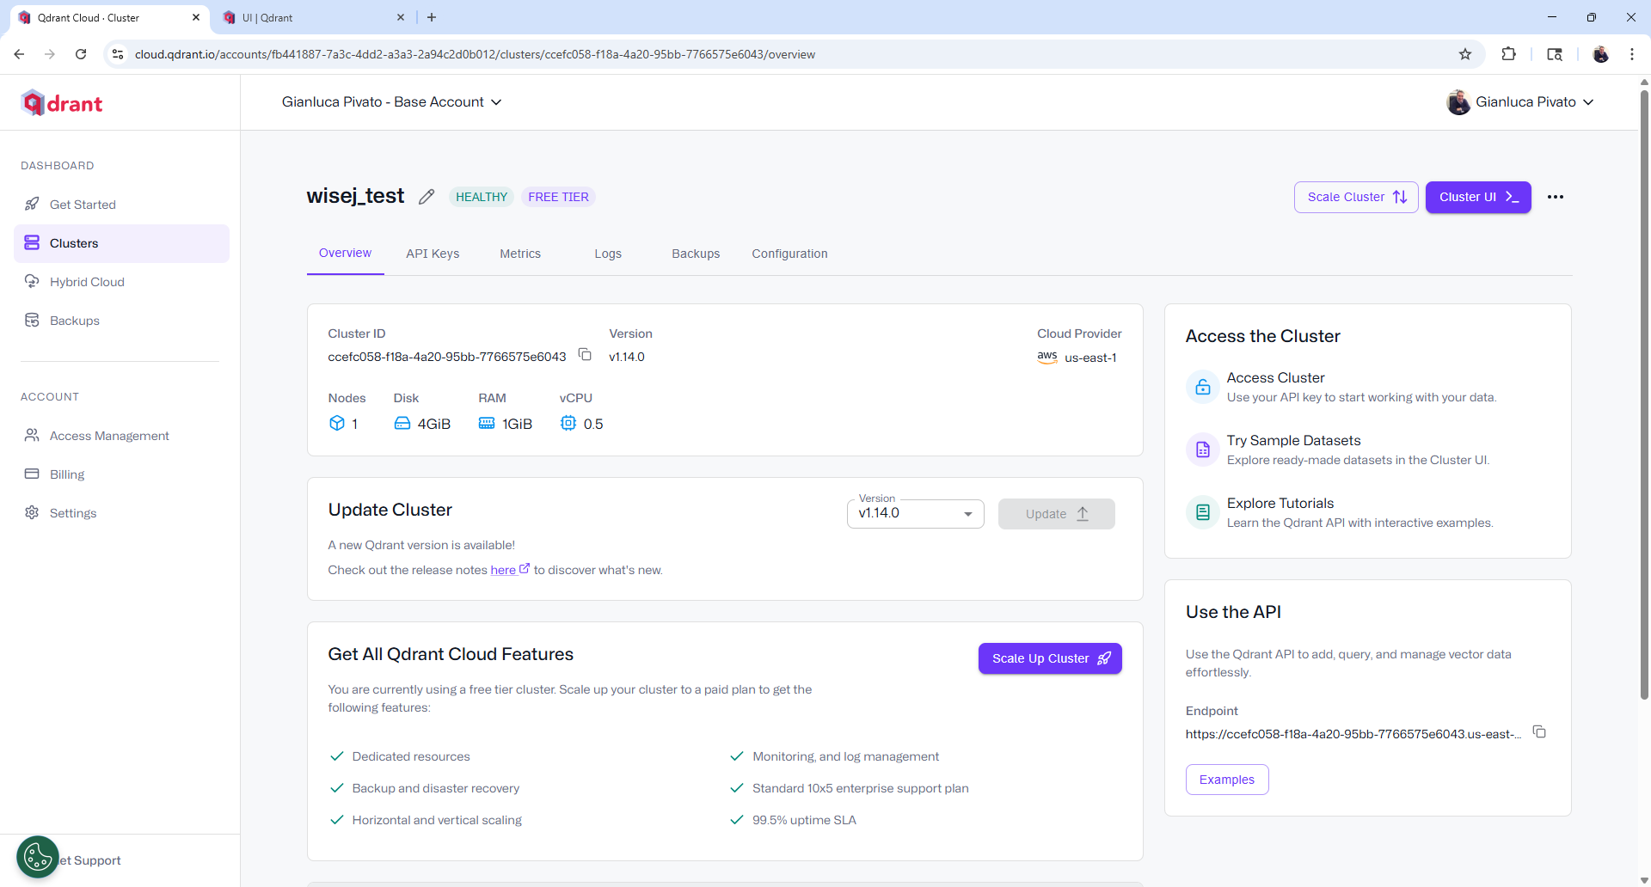Click the Hybrid Cloud icon
Screen dimensions: 1651x887
click(x=32, y=282)
